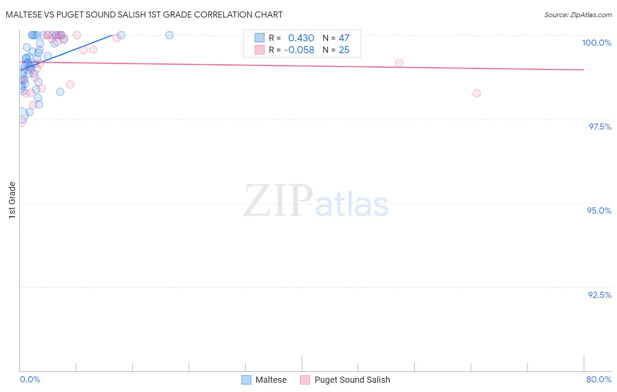Screen dimensions: 617x392
Task: Click the Maltese legend entry at the bottom
Action: pyautogui.click(x=264, y=380)
